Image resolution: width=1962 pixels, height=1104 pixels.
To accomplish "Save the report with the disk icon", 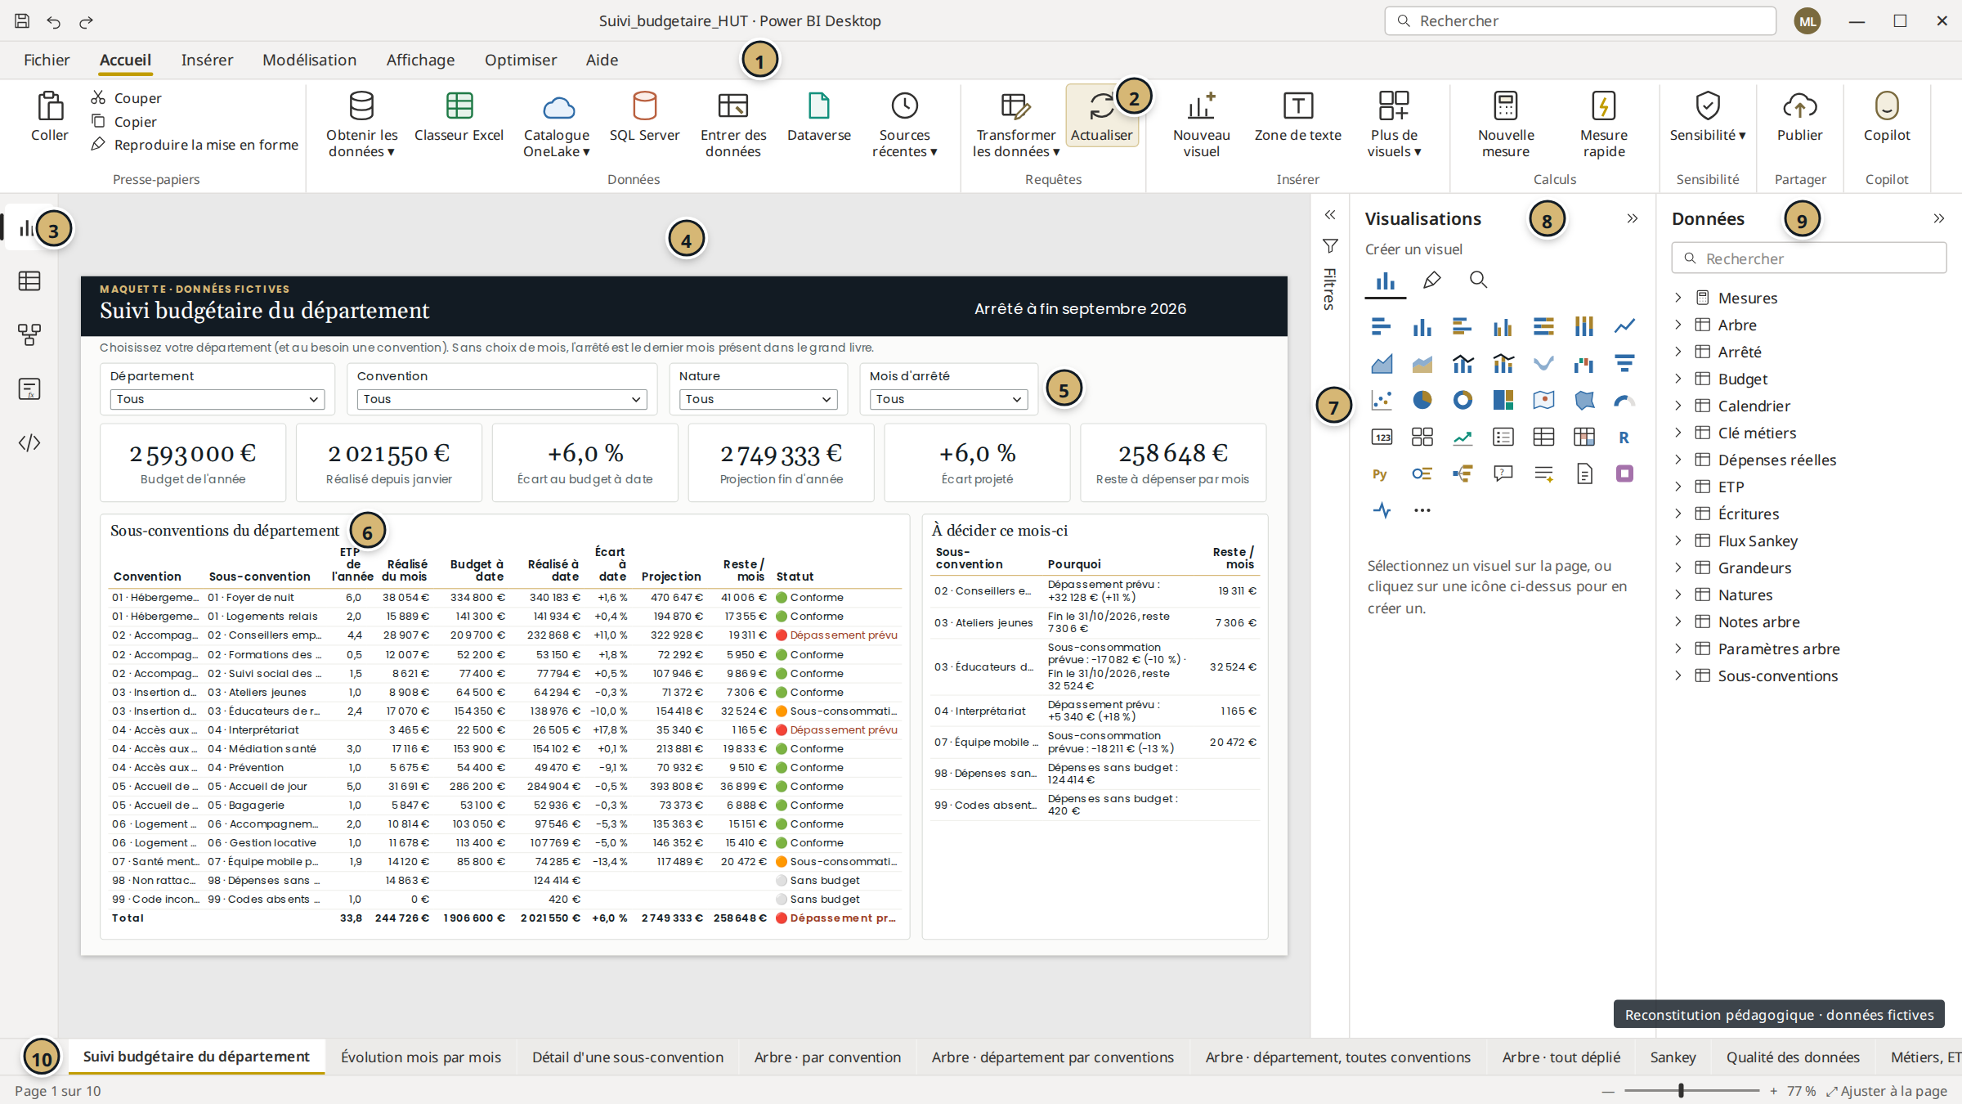I will 22,21.
